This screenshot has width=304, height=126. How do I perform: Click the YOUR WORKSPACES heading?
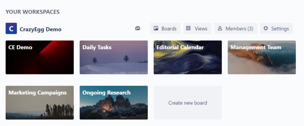click(33, 12)
